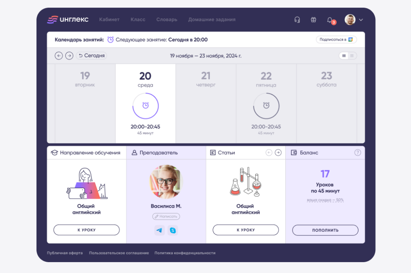Contact Василиса М. via the Skype icon
411x273 pixels.
(172, 229)
